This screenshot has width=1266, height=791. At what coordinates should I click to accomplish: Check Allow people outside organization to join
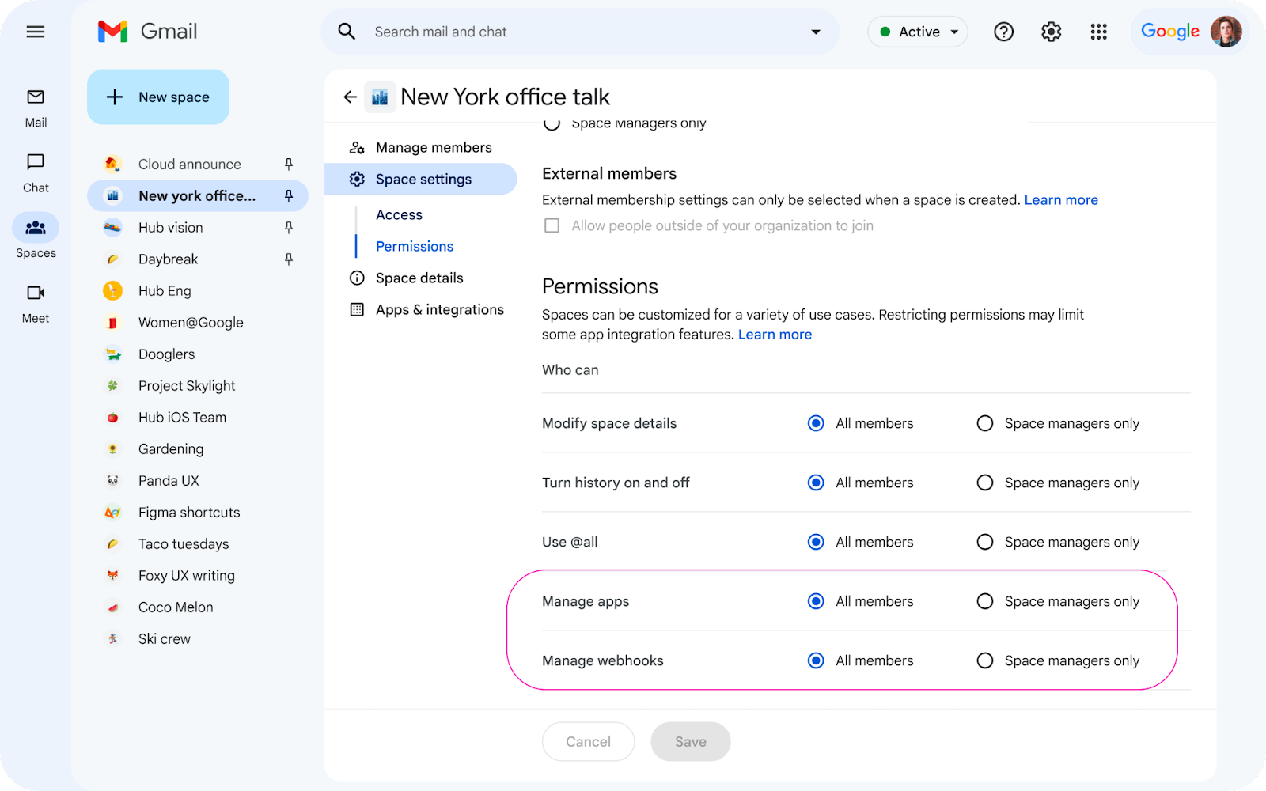(552, 225)
